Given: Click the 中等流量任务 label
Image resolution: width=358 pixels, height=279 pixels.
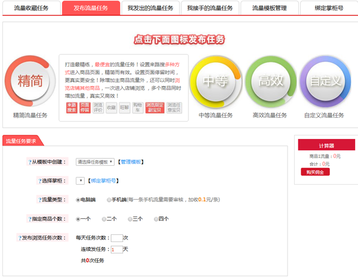Looking at the screenshot, I should tap(215, 116).
